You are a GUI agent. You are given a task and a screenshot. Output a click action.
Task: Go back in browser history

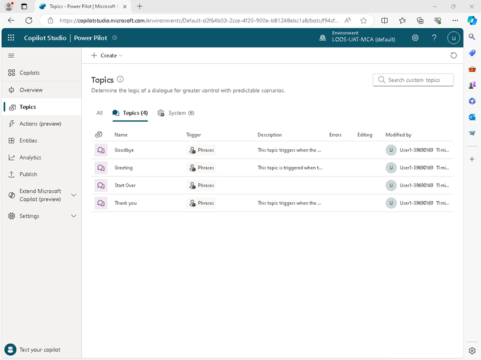tap(11, 20)
